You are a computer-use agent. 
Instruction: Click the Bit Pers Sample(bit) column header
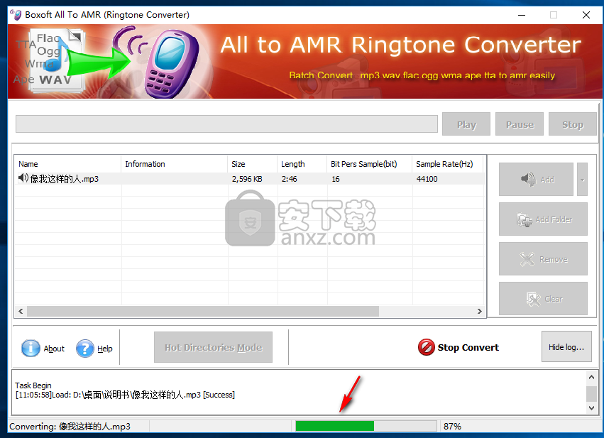(369, 164)
